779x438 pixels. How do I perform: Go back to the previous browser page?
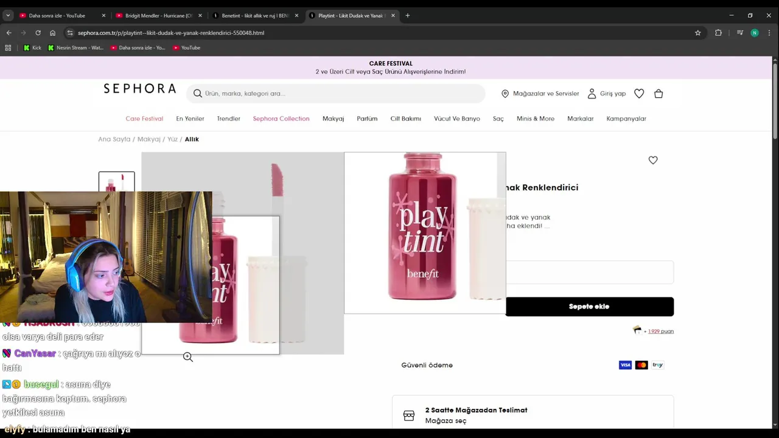point(9,33)
